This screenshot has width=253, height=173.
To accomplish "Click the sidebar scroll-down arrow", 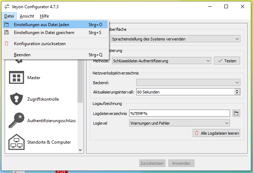I will click(x=80, y=150).
